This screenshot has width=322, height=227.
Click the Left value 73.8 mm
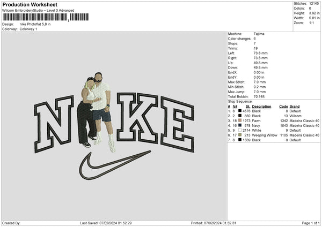[261, 53]
